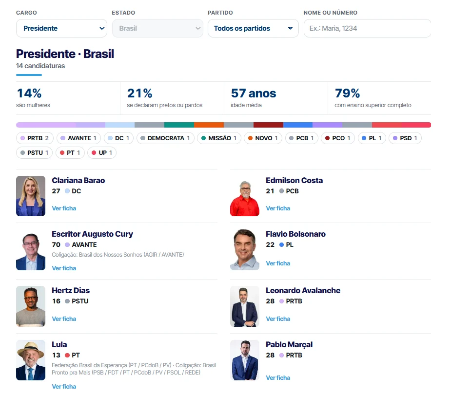Click the dark red PCO segment in party bar
Screen dimensions: 451x393
pyautogui.click(x=268, y=125)
